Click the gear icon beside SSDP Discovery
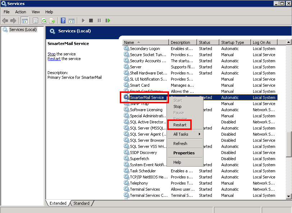Viewport: 292px width, 213px height. (x=127, y=153)
